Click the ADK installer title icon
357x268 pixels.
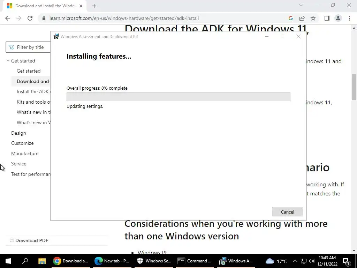[x=56, y=36]
